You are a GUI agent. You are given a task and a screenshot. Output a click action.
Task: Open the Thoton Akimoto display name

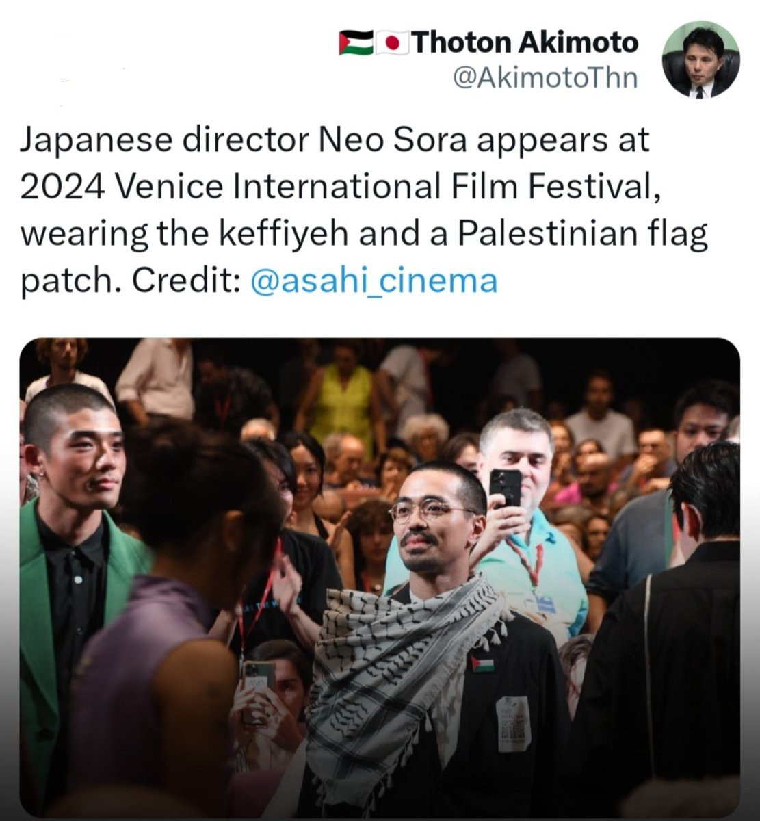point(525,42)
